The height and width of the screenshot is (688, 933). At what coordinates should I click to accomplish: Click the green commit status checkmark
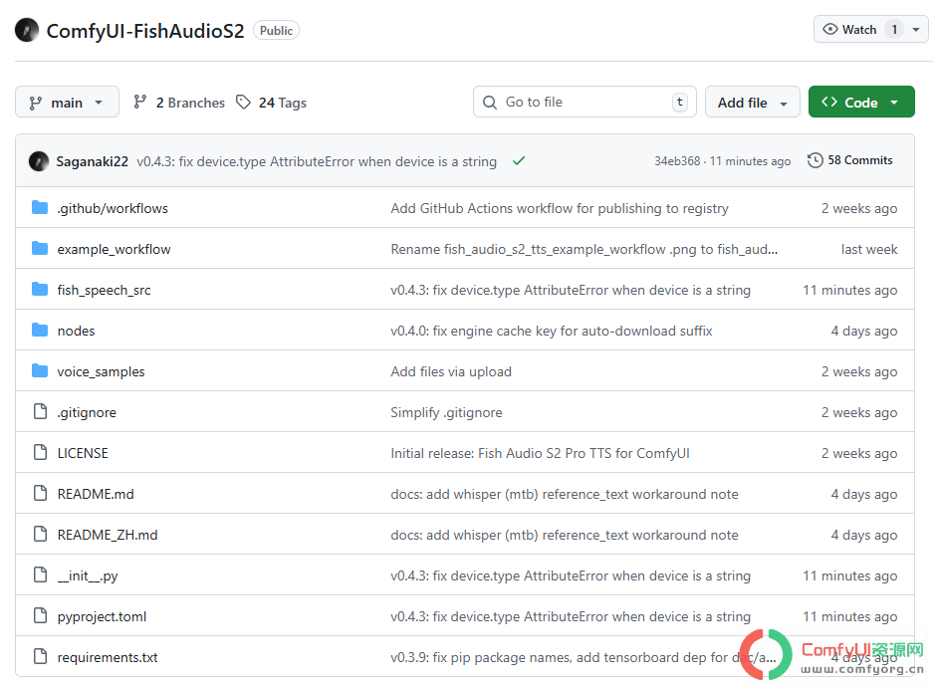click(519, 160)
